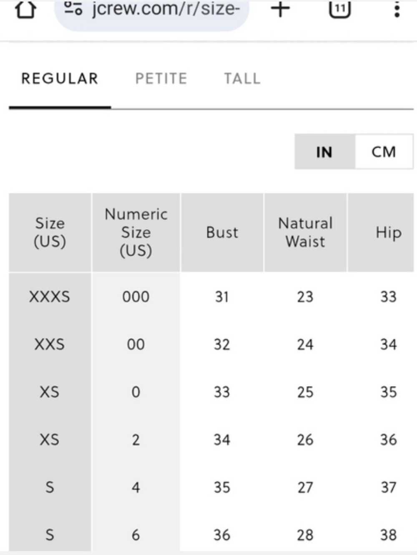The image size is (417, 555).
Task: Select the XXS size row label
Action: (50, 344)
